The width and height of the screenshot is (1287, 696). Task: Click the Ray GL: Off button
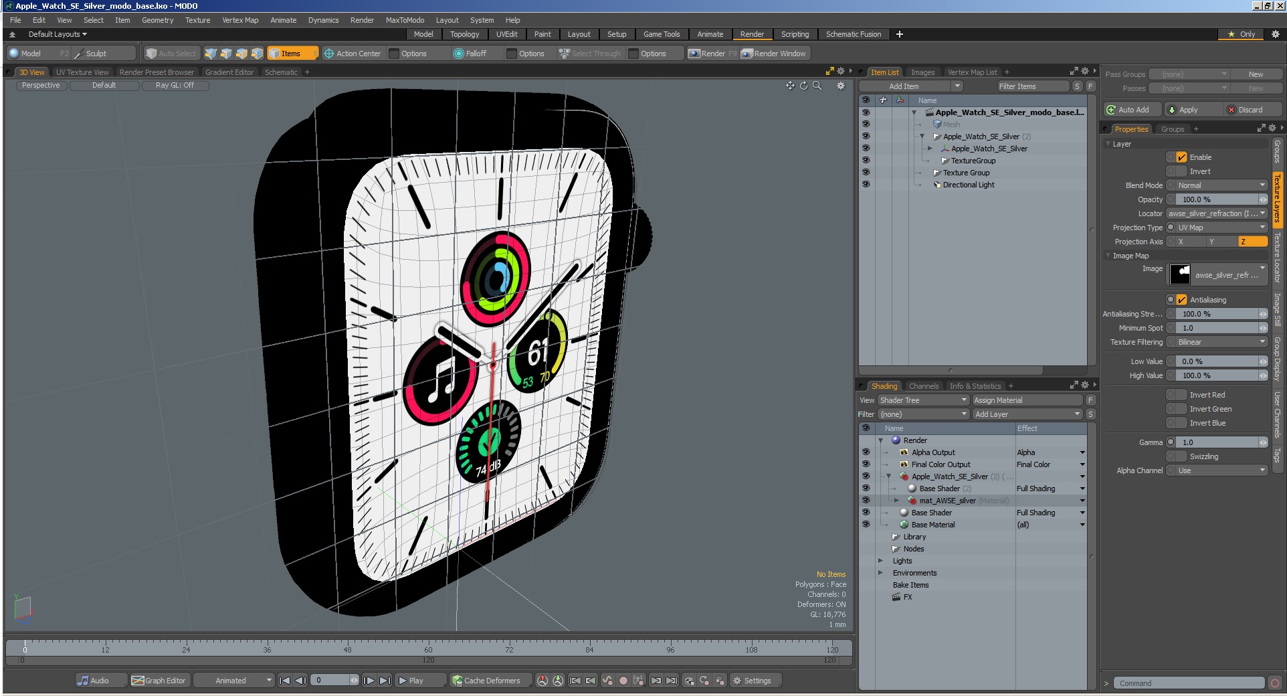coord(175,85)
